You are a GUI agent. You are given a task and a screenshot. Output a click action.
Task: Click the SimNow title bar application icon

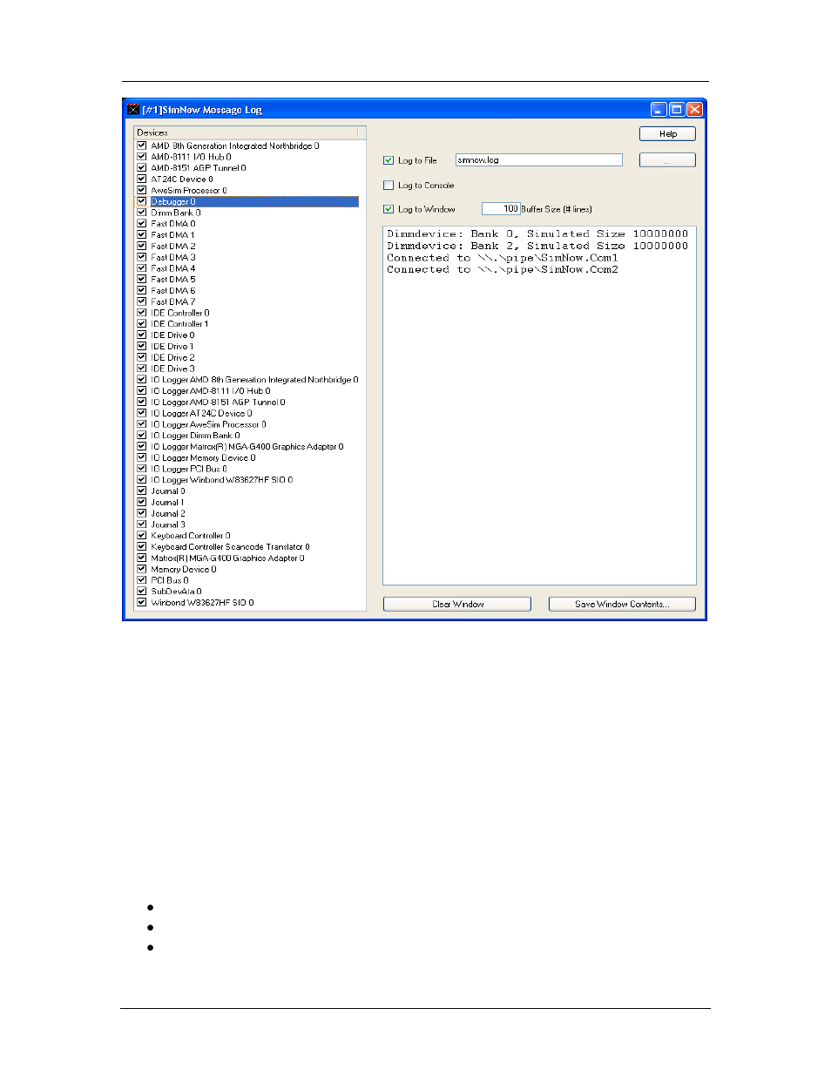point(133,110)
